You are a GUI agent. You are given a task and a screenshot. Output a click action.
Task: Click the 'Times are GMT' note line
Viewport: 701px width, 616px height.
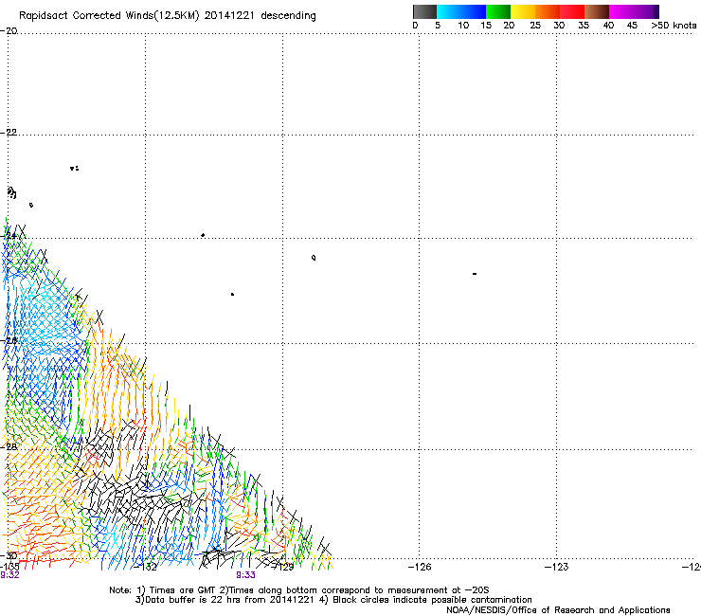pyautogui.click(x=298, y=590)
